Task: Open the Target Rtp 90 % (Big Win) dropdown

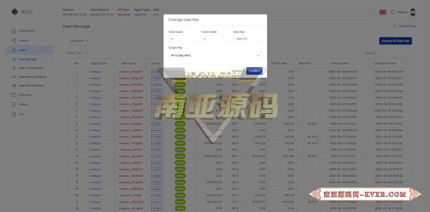Action: tap(215, 56)
